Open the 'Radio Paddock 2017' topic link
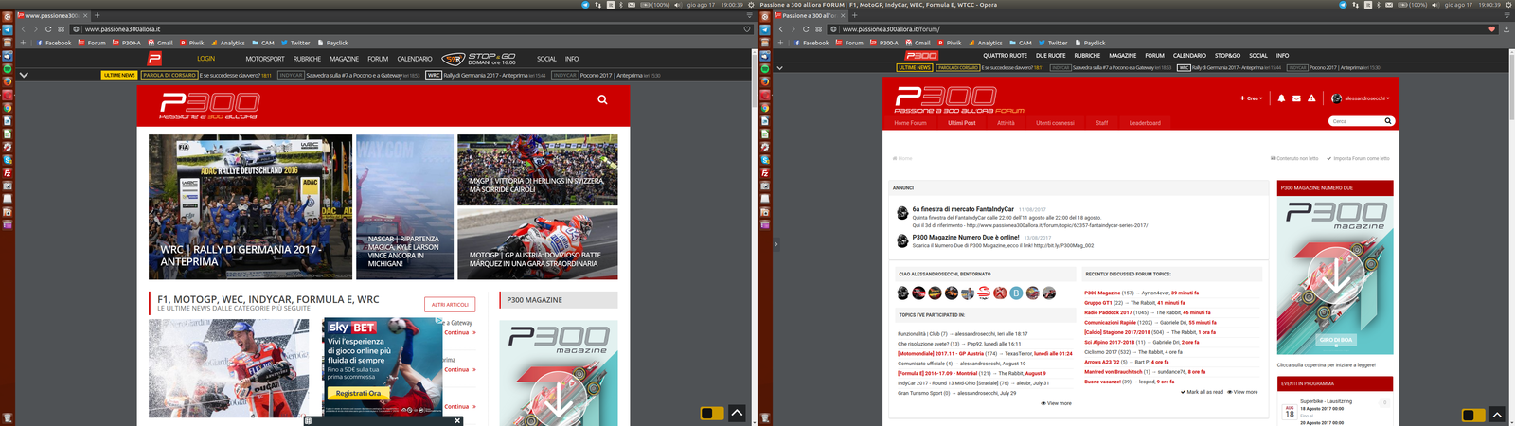This screenshot has width=1515, height=426. coord(1108,312)
